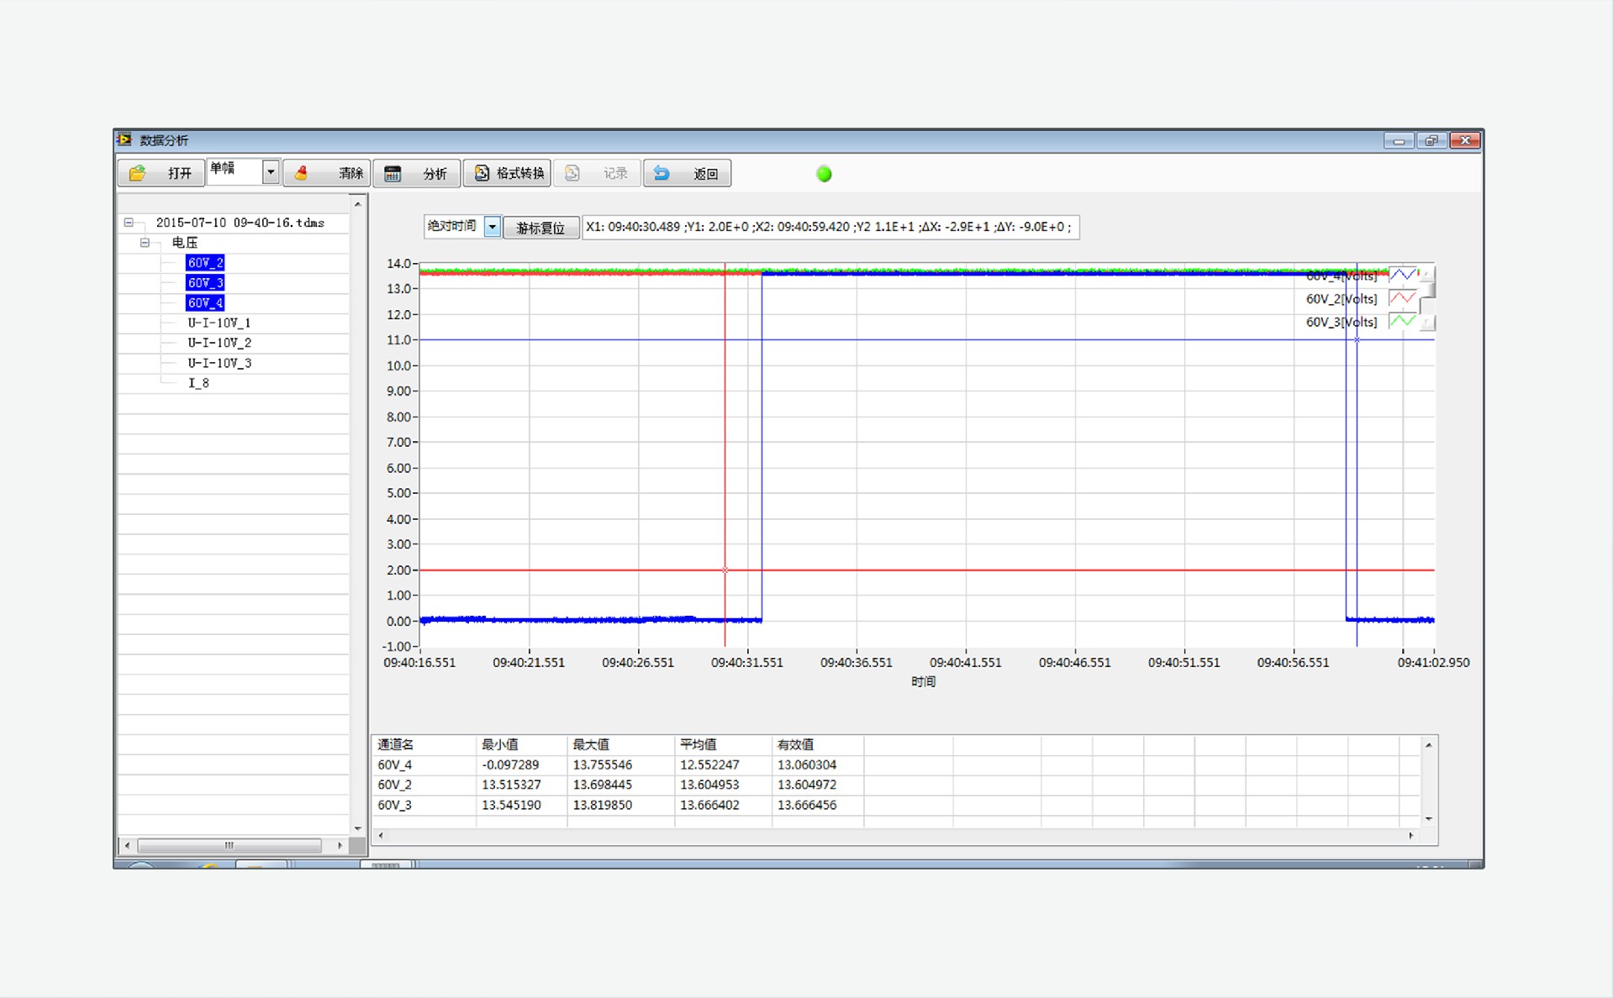Click the open folder icon (打开)
1613x998 pixels.
click(138, 173)
